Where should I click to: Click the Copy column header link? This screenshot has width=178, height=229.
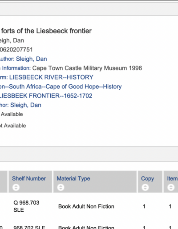(x=147, y=178)
